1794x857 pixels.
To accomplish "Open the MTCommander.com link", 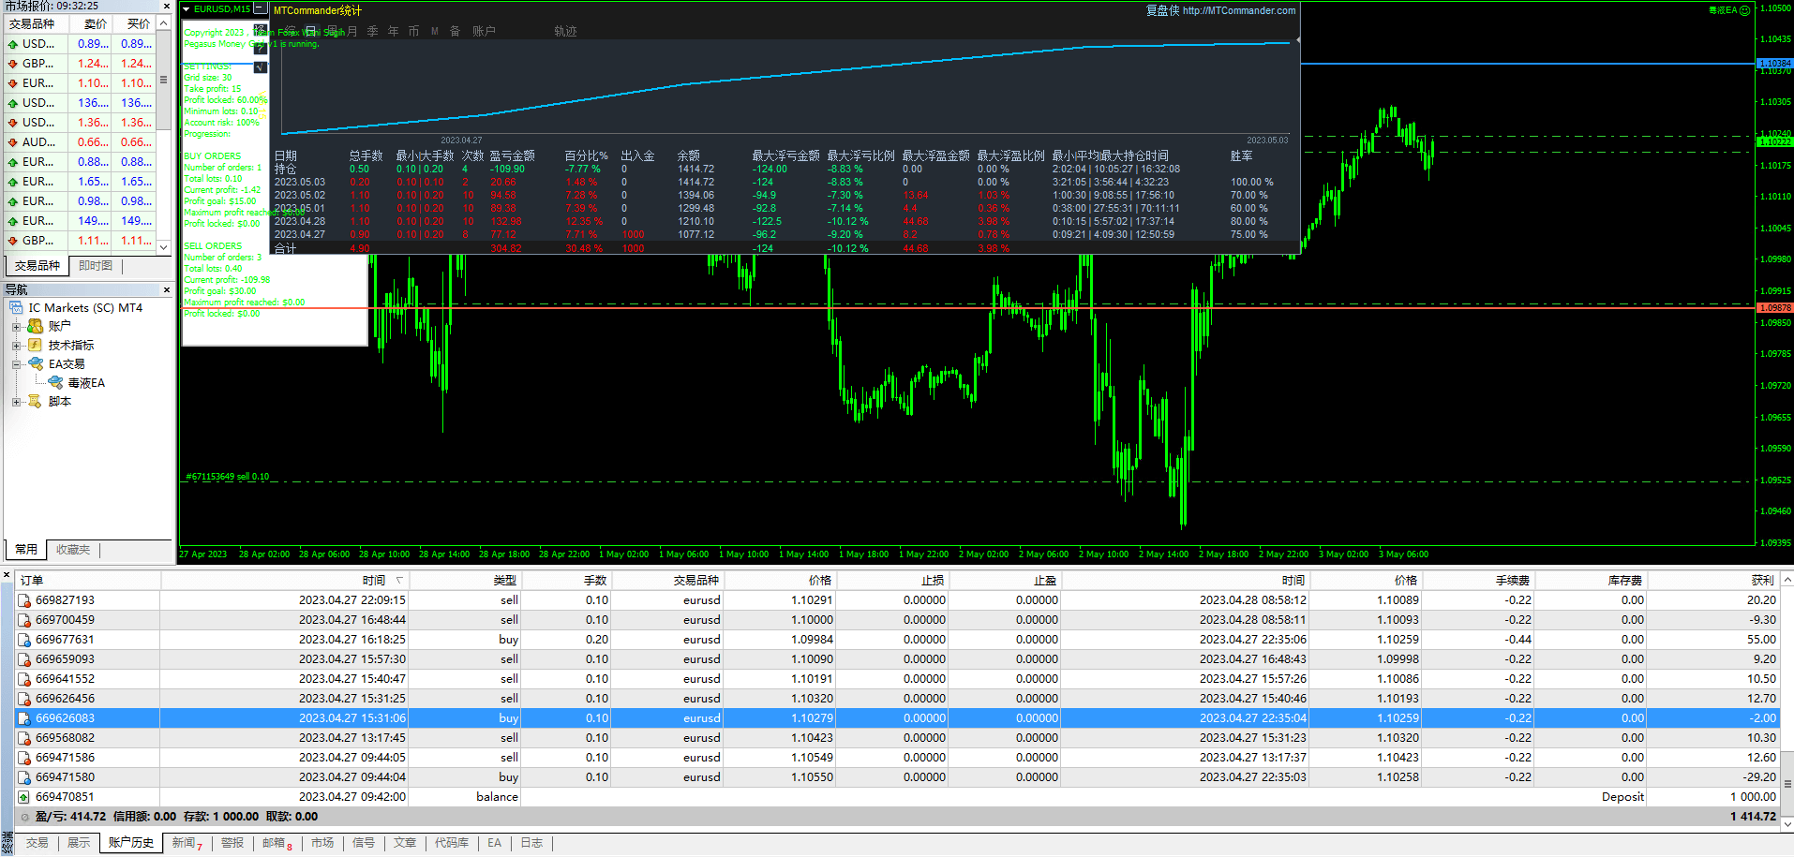I will click(1238, 11).
